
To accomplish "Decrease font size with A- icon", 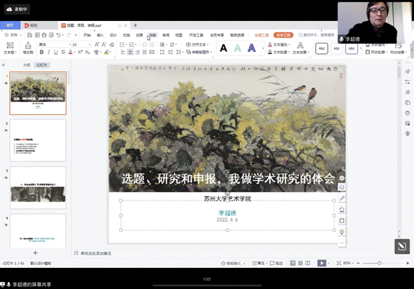I will click(x=104, y=44).
